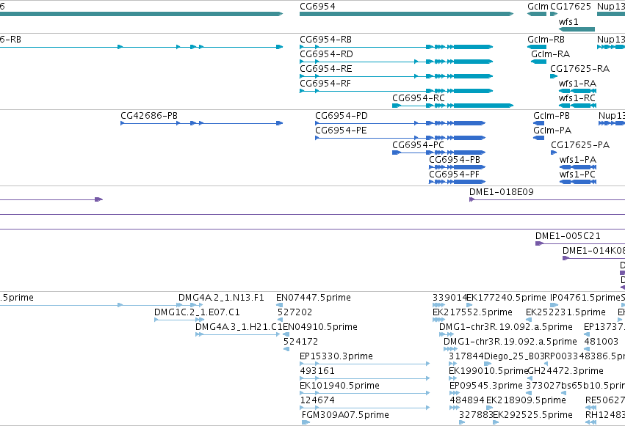Viewport: 625px width, 426px height.
Task: Select the DMG4A.2_1.N13.F1 alignment
Action: pos(190,305)
